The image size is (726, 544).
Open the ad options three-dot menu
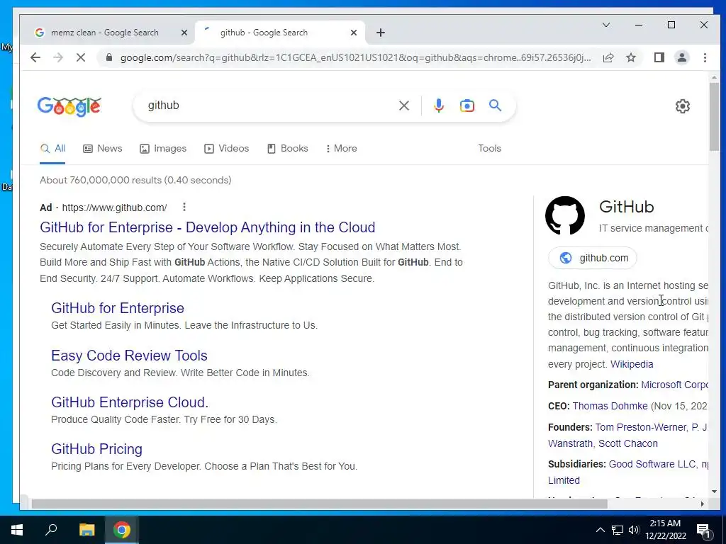(x=184, y=207)
